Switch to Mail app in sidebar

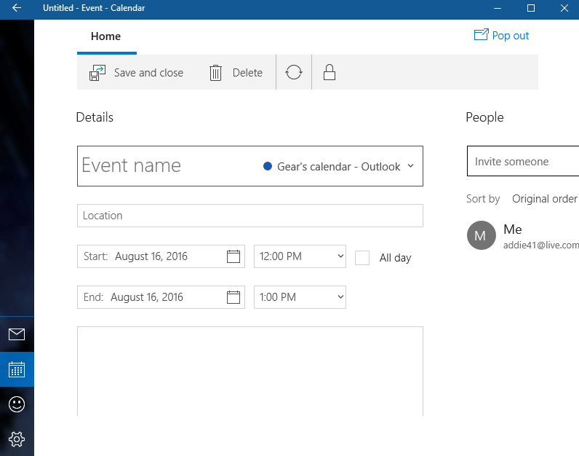coord(17,334)
